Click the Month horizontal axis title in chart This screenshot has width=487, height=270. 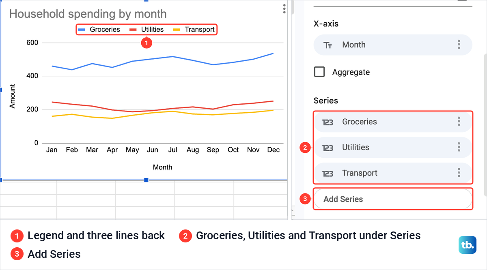click(162, 167)
